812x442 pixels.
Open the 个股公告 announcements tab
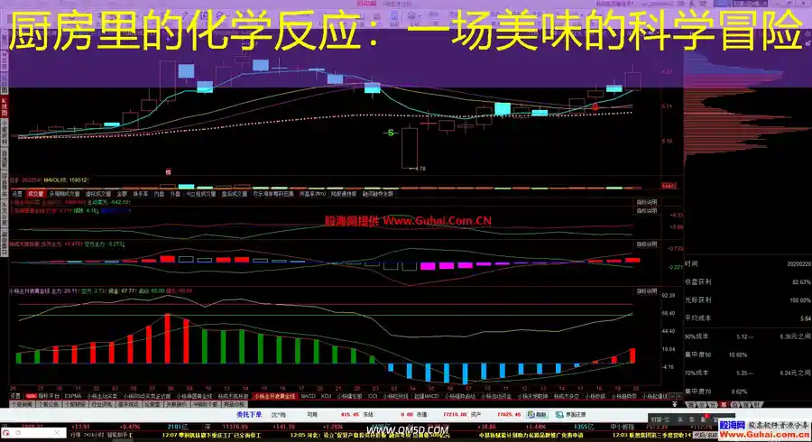click(x=49, y=404)
